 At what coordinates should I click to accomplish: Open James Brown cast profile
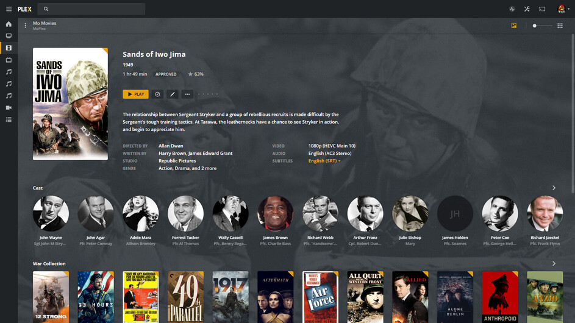276,213
